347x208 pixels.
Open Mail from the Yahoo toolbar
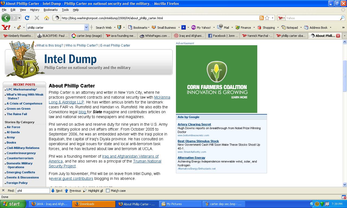[x=224, y=27]
